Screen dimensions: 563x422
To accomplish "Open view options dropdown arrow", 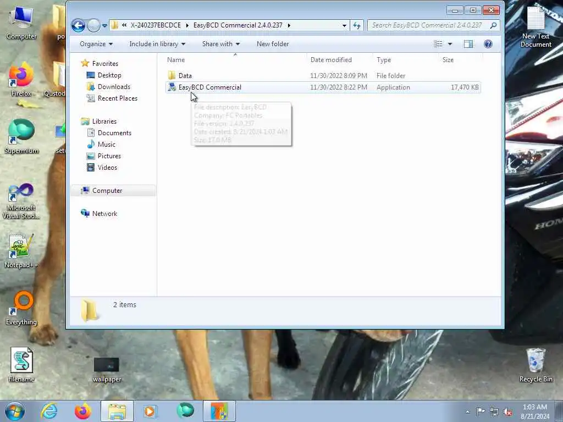I will (x=450, y=44).
